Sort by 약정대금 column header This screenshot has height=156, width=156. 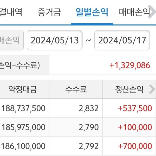point(23,89)
